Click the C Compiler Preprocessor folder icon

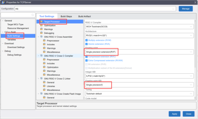tap(44, 59)
